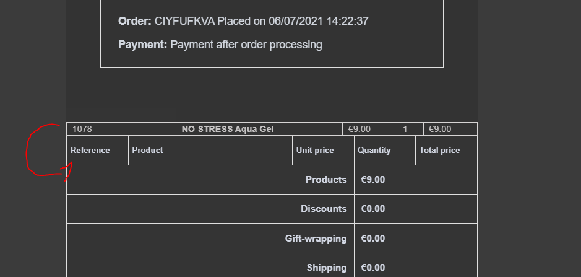
Task: Select the NO STRESS Aqua Gel product name
Action: coord(228,129)
